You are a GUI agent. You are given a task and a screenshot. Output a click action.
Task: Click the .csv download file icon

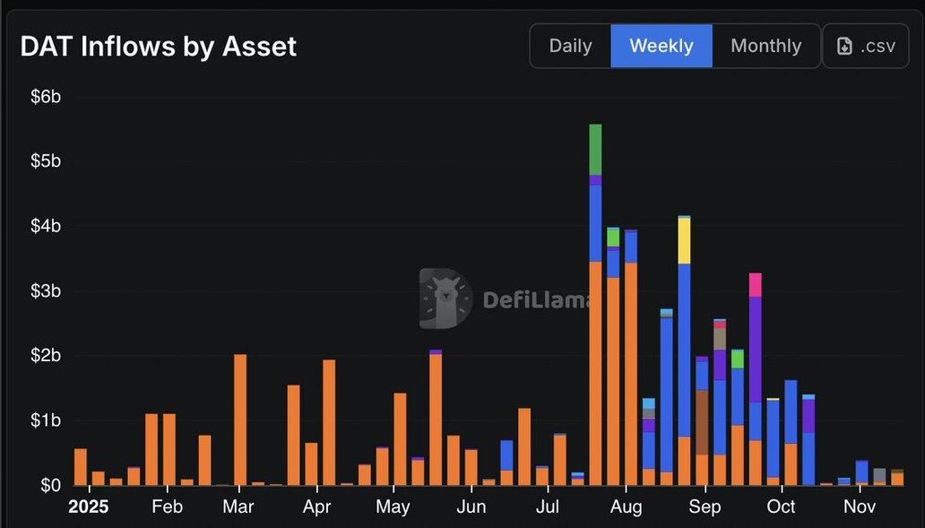point(844,46)
